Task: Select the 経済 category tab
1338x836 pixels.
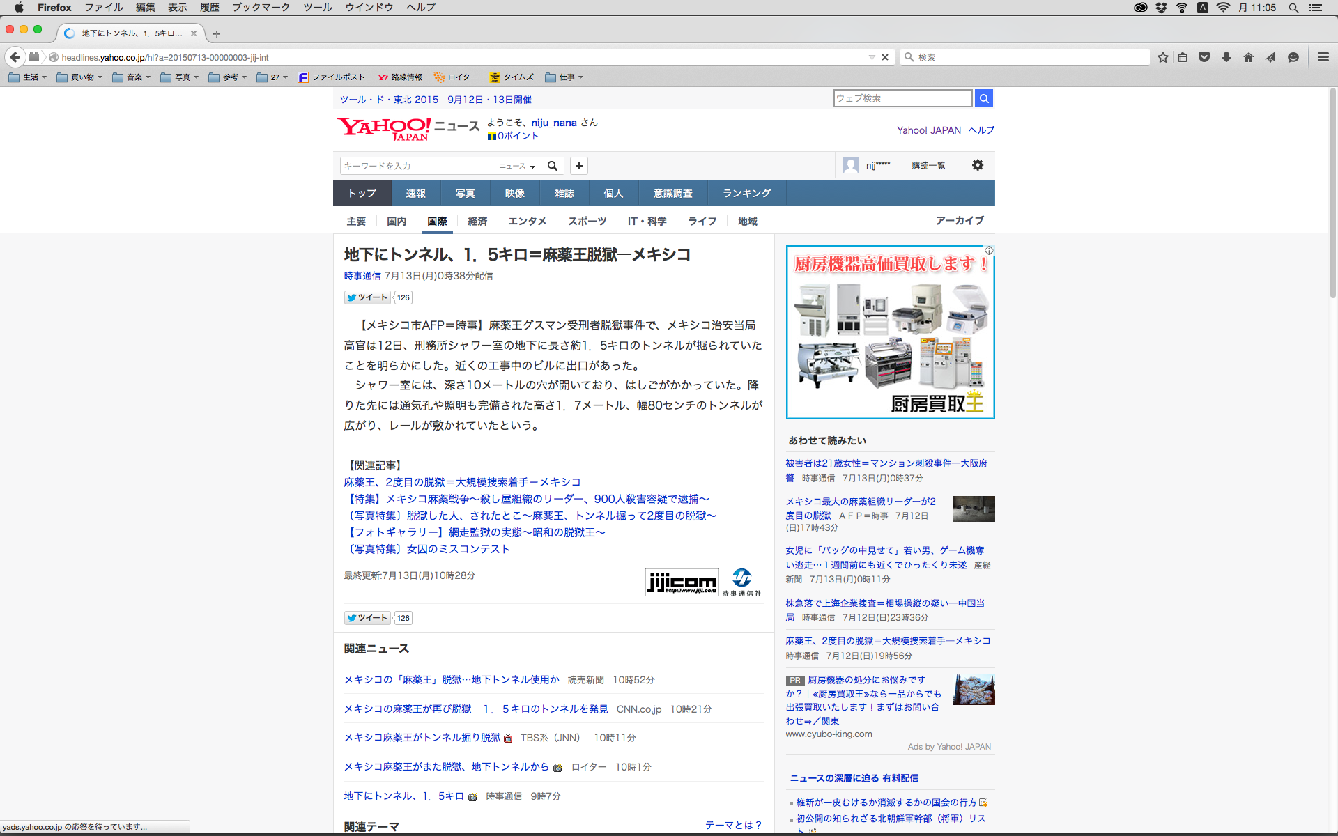Action: point(477,221)
